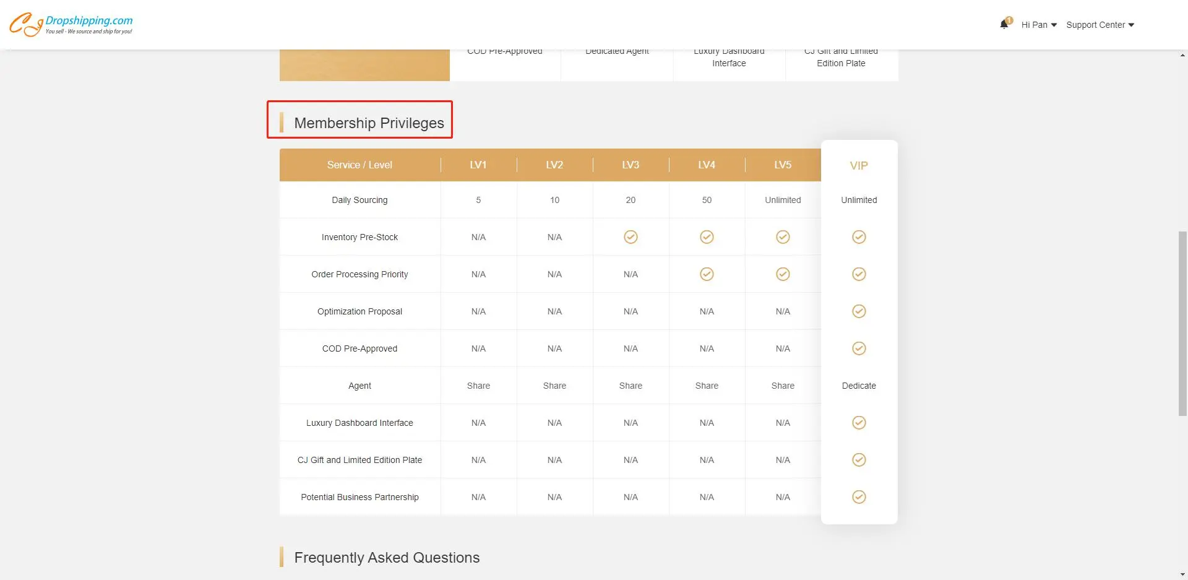
Task: Click the LV5 Unlimited Daily Sourcing cell
Action: click(783, 200)
